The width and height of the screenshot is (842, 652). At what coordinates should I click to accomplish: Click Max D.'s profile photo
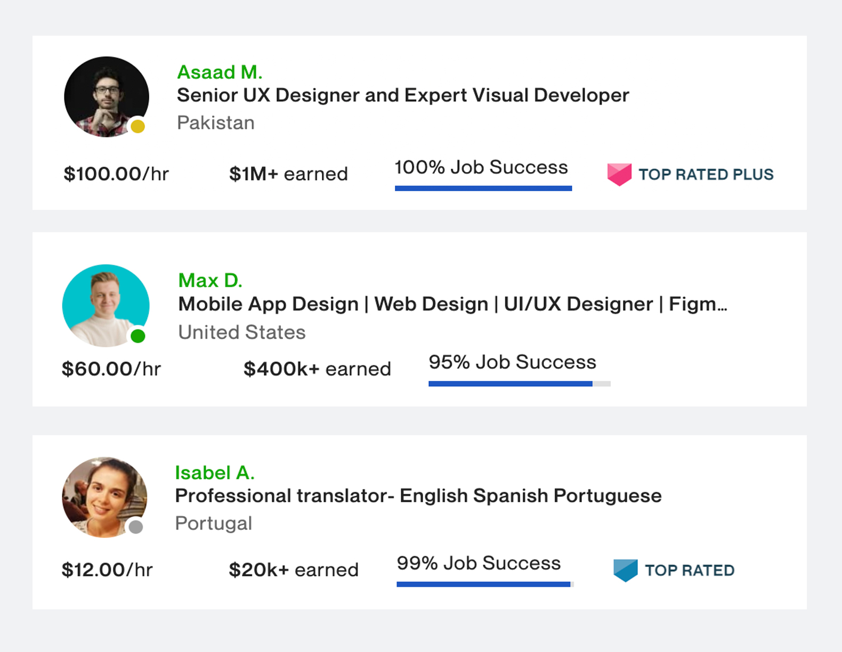pyautogui.click(x=106, y=306)
